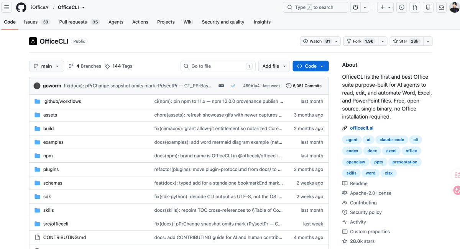
Task: Open the Insights tab
Action: pyautogui.click(x=262, y=22)
